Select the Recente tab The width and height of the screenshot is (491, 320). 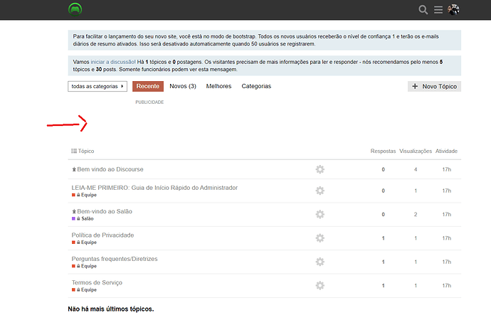pyautogui.click(x=148, y=86)
